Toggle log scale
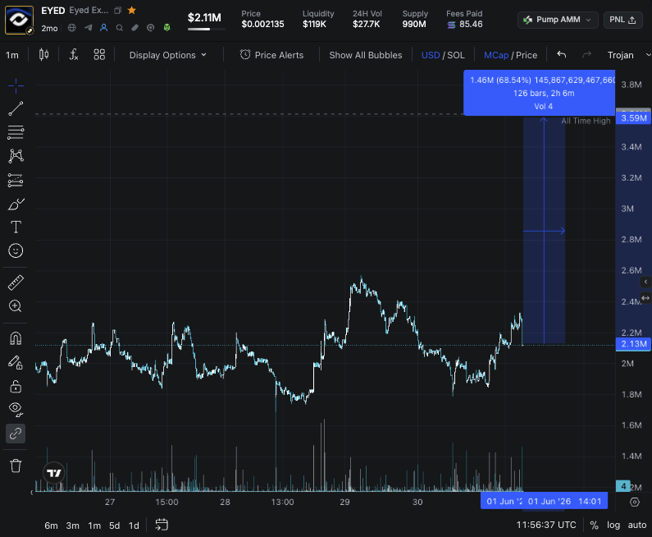 (613, 526)
